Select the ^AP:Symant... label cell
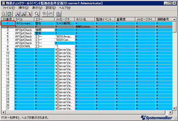The width and height of the screenshot is (178, 121). tap(24, 23)
